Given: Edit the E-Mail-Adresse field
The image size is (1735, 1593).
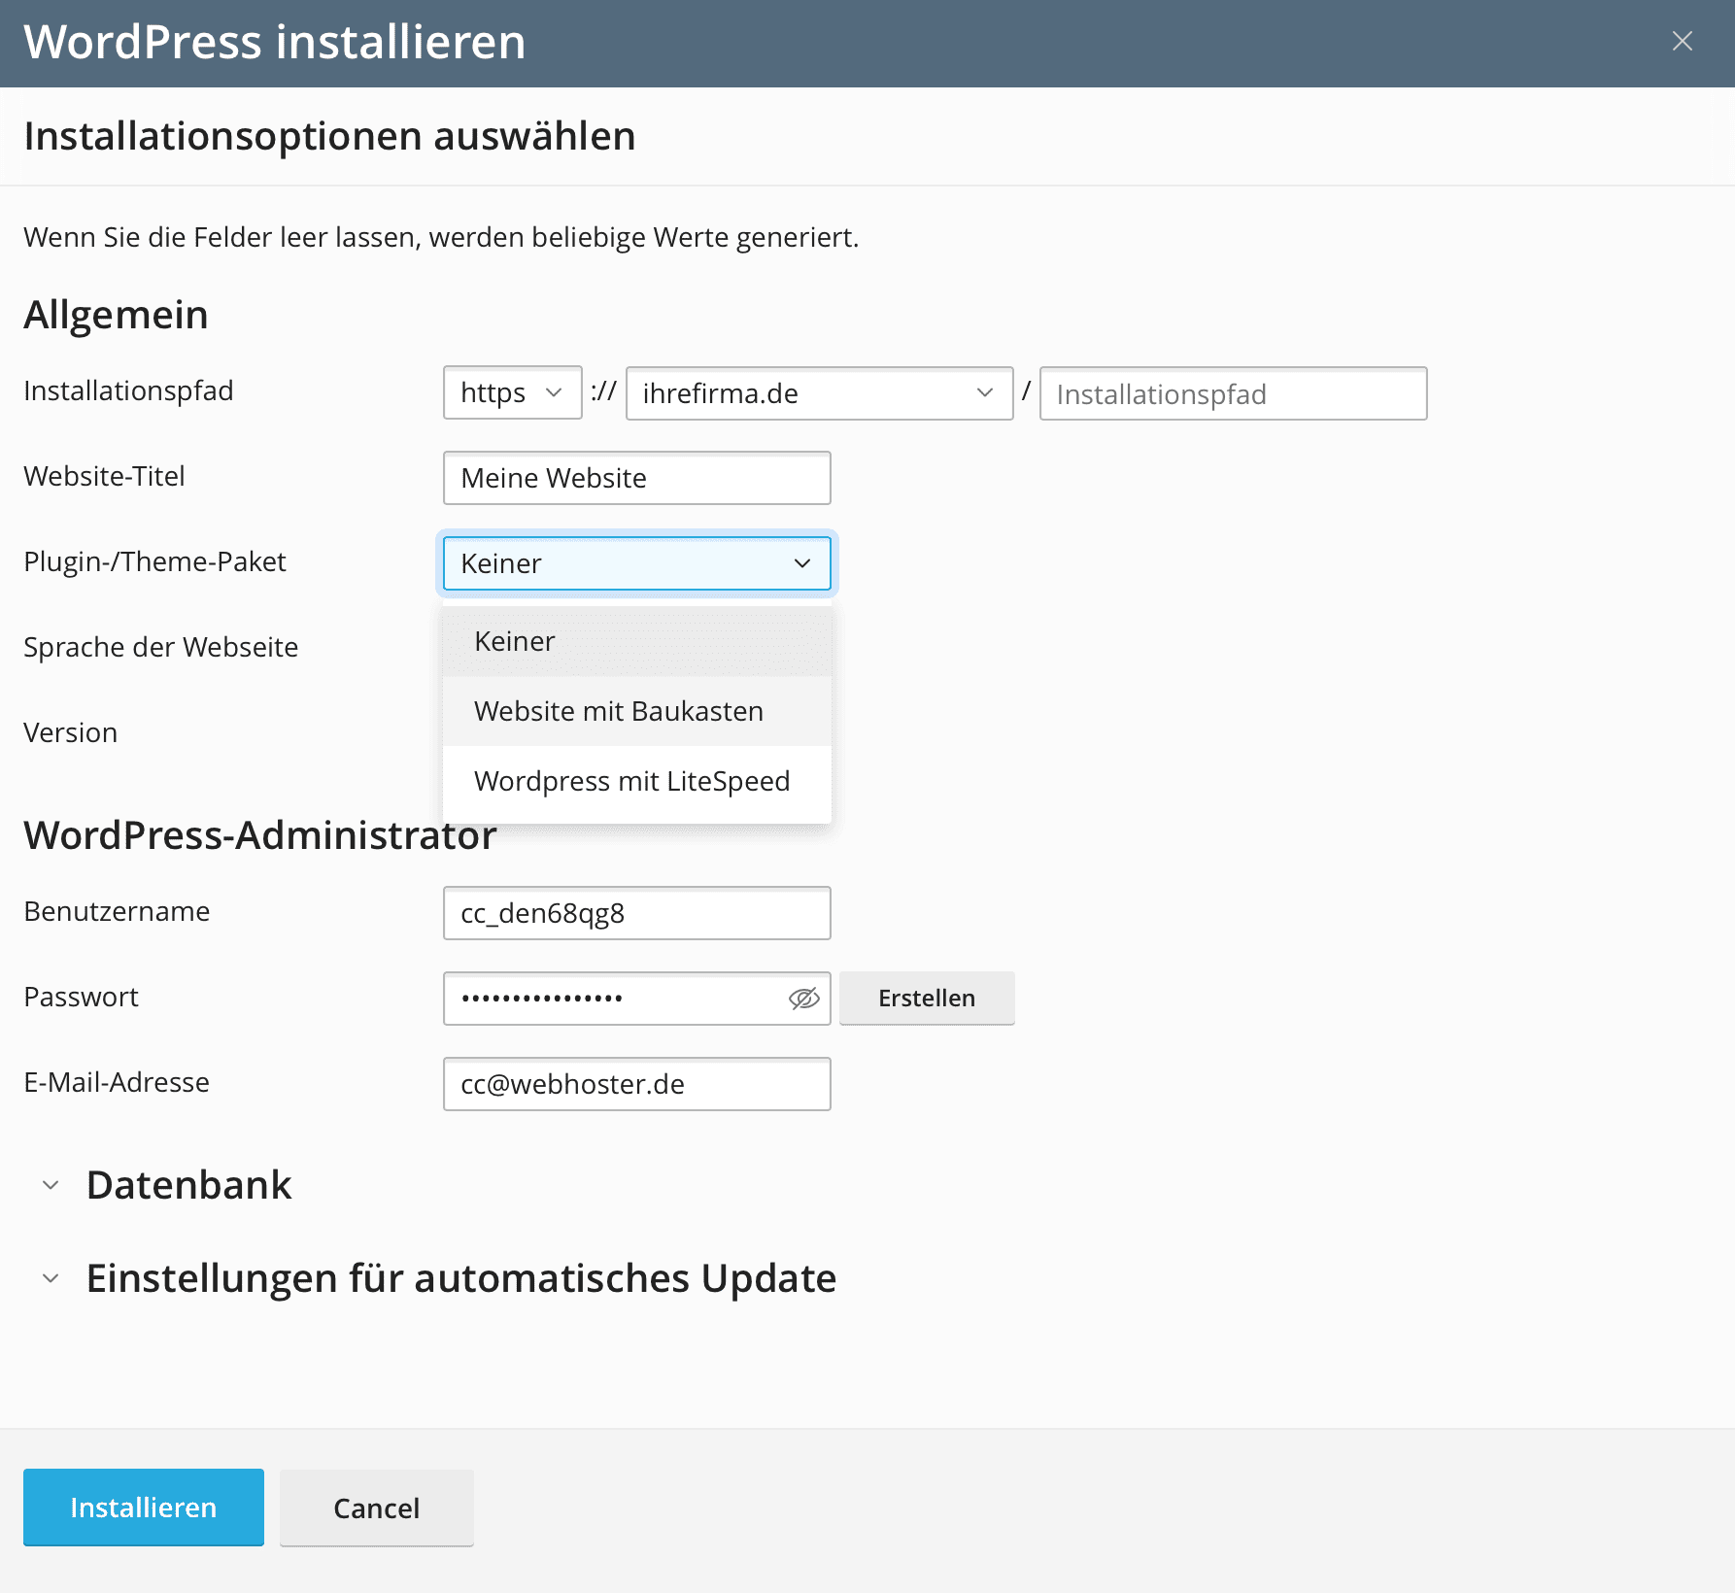Looking at the screenshot, I should pos(636,1084).
